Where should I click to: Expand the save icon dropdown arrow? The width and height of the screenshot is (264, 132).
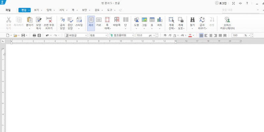coord(27,35)
